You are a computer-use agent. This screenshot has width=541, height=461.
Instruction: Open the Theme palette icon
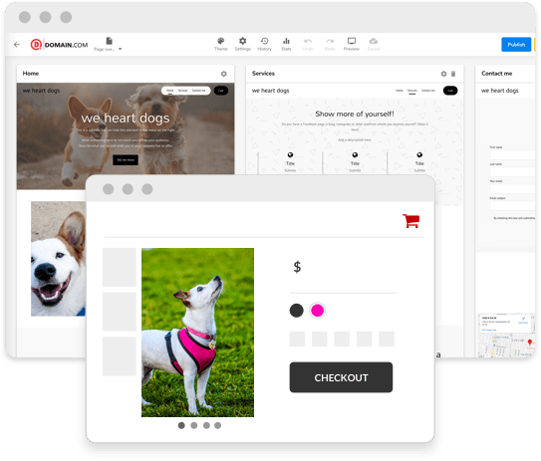pyautogui.click(x=221, y=41)
